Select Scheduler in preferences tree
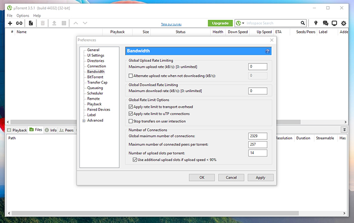Screen dimensions: 354x223 pos(95,93)
